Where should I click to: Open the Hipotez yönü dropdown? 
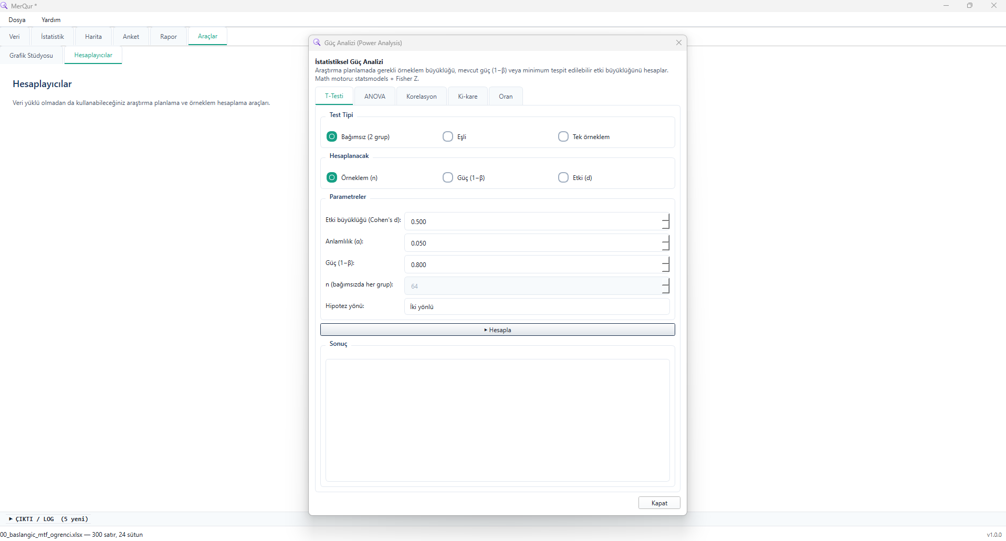click(x=537, y=306)
